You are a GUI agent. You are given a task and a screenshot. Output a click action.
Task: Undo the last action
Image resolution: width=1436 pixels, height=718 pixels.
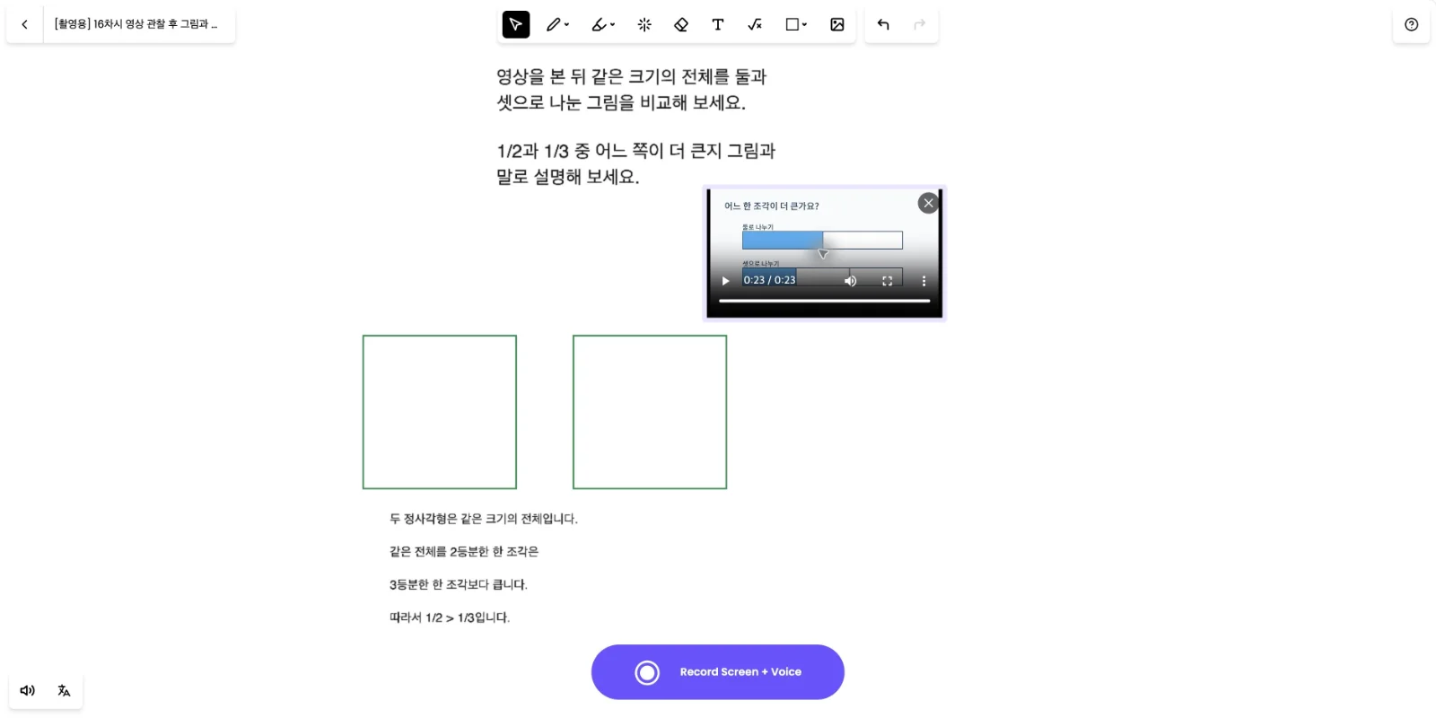883,24
